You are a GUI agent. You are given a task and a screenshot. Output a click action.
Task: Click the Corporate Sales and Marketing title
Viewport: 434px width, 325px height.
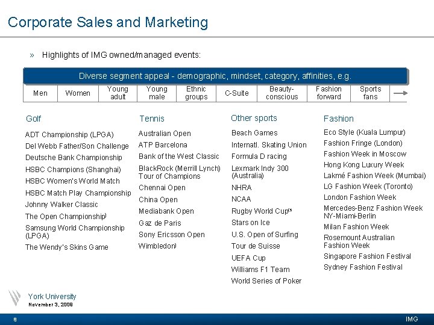pyautogui.click(x=108, y=22)
